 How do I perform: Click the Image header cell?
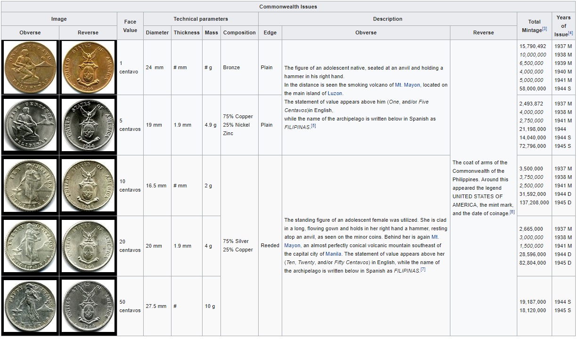tap(59, 19)
